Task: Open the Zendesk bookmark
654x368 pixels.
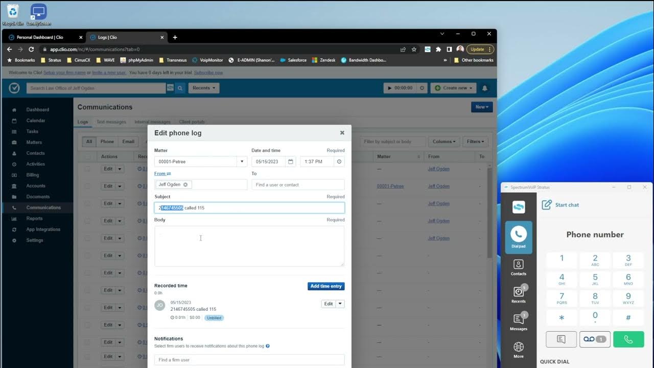Action: click(x=324, y=60)
